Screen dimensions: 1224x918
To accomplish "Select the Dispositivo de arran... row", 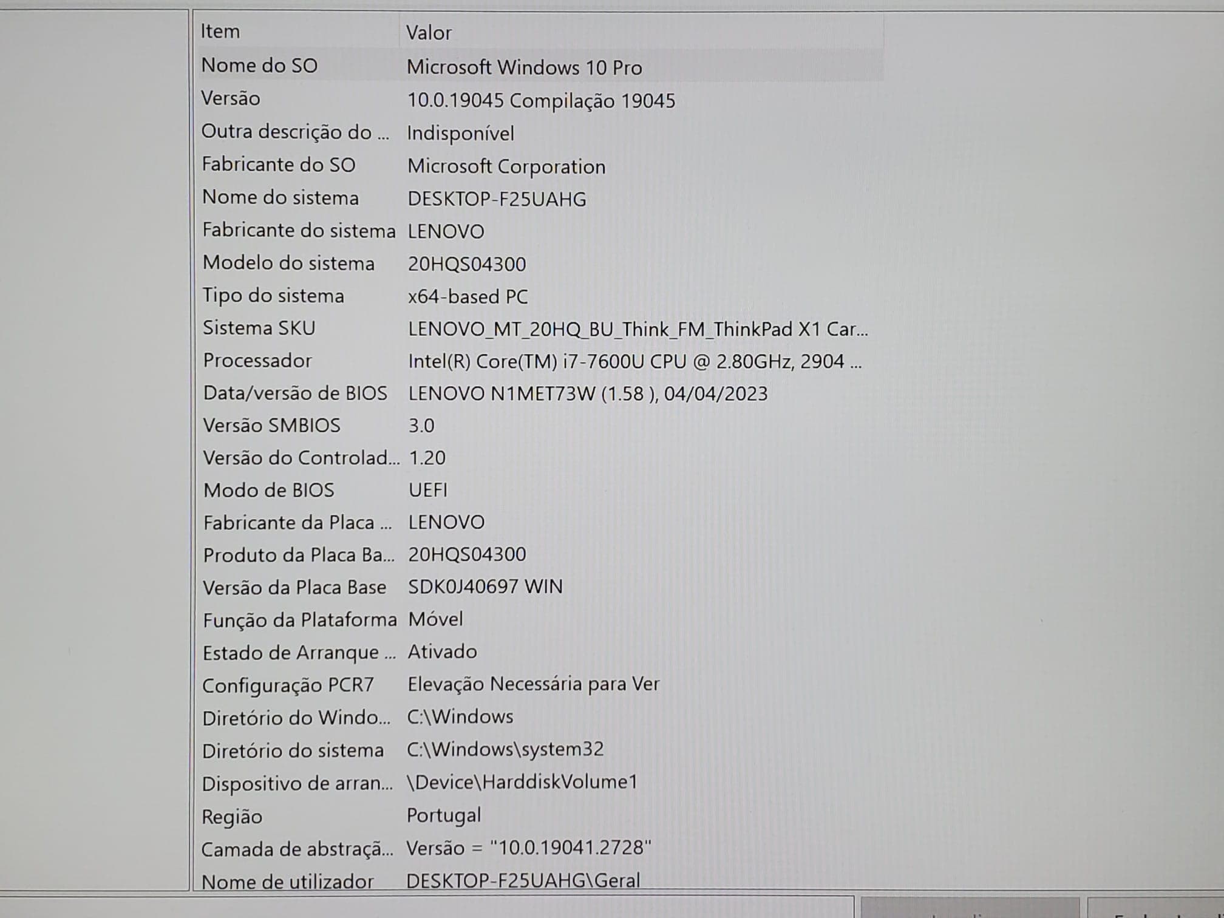I will 540,783.
